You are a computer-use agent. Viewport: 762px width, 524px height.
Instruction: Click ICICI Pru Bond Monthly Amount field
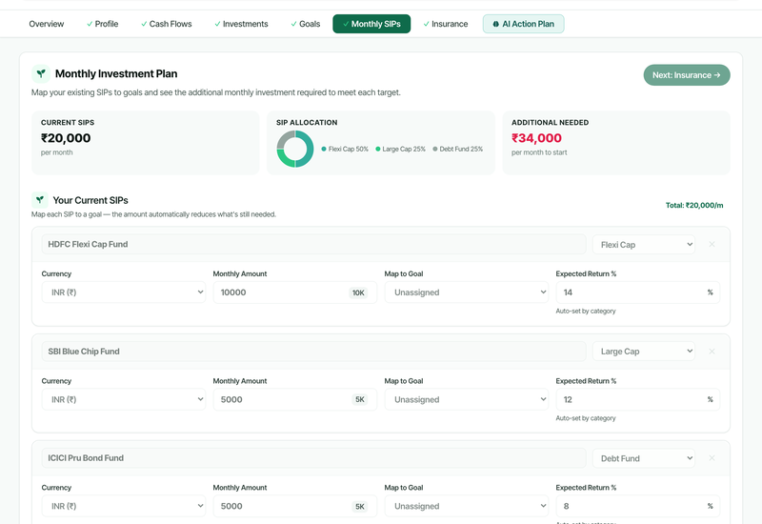(295, 506)
